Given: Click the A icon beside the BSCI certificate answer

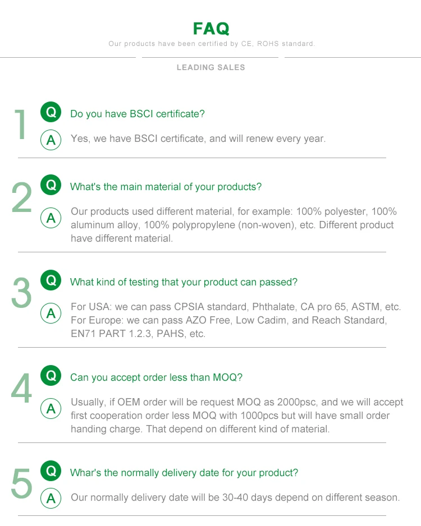Looking at the screenshot, I should point(51,140).
